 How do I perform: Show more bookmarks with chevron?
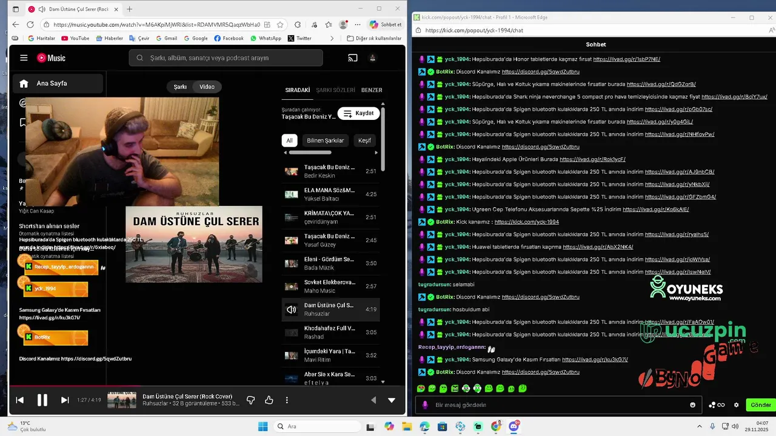[x=332, y=38]
